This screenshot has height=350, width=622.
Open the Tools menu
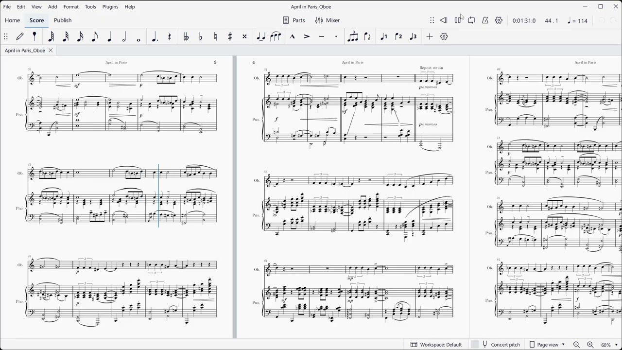(x=90, y=7)
